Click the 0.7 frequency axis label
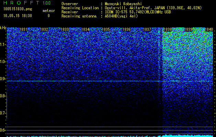 [3, 113]
